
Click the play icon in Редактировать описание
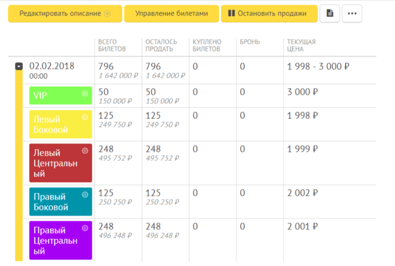pos(107,13)
